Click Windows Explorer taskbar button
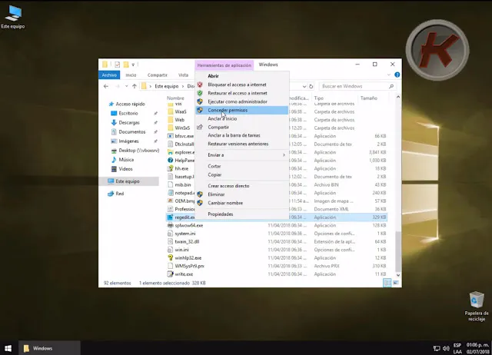 (49, 348)
